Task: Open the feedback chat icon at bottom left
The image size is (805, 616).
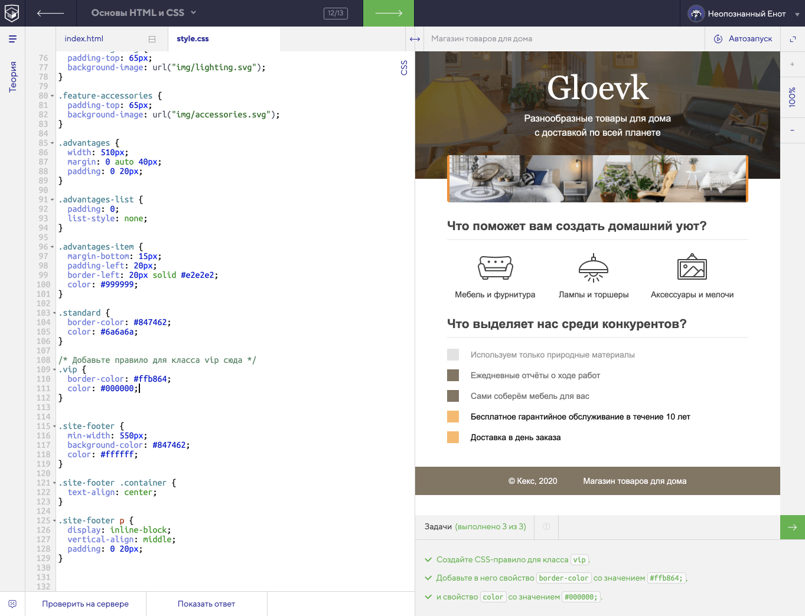Action: coord(12,604)
